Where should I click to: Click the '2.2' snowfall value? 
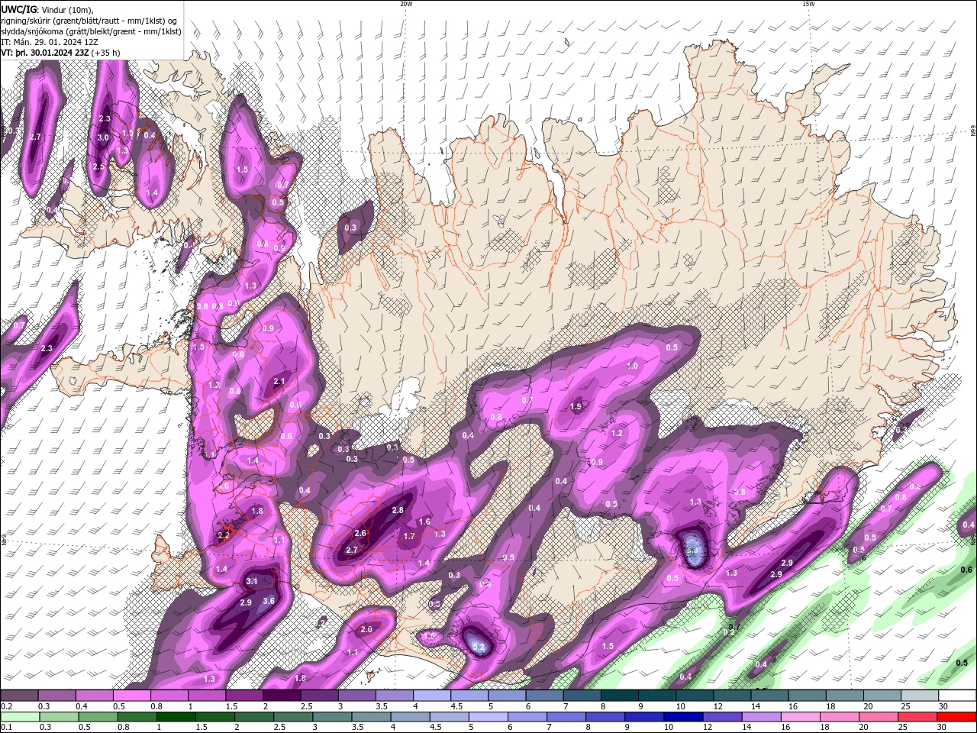224,535
